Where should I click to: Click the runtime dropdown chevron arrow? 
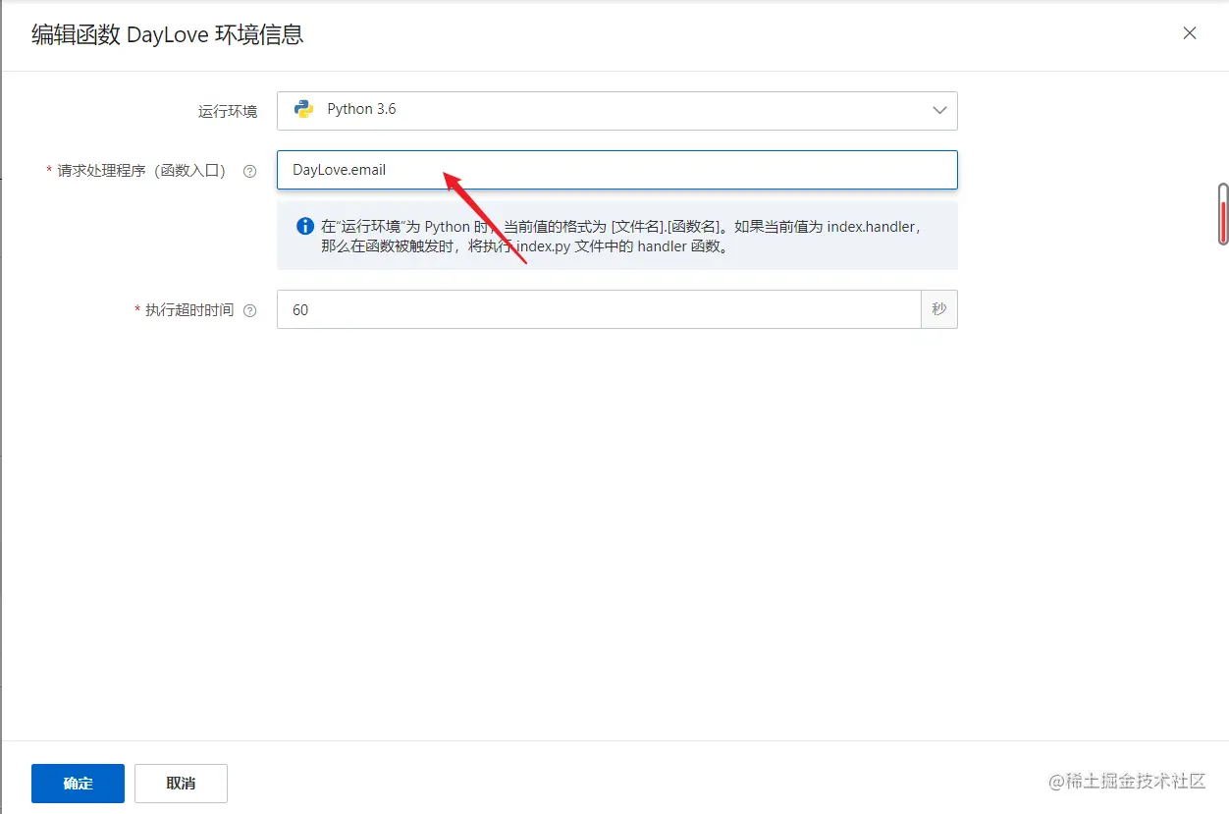click(939, 110)
